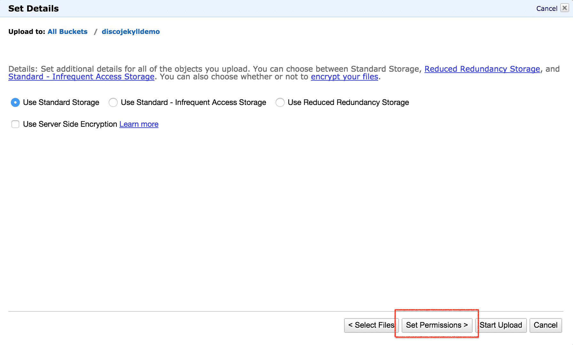Click the 'Use Standard - Infrequent Access Storage' label text
The image size is (573, 345).
(x=193, y=102)
